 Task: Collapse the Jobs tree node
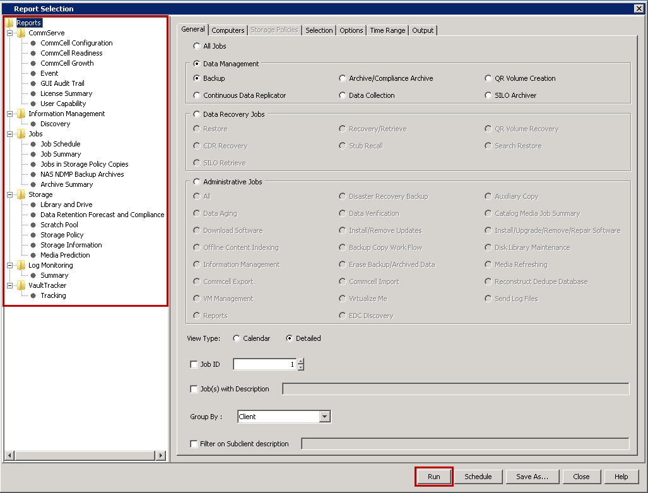9,134
